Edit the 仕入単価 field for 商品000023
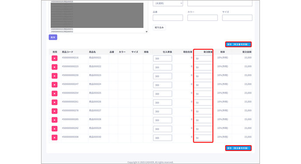The width and height of the screenshot is (301, 164). pyautogui.click(x=162, y=76)
